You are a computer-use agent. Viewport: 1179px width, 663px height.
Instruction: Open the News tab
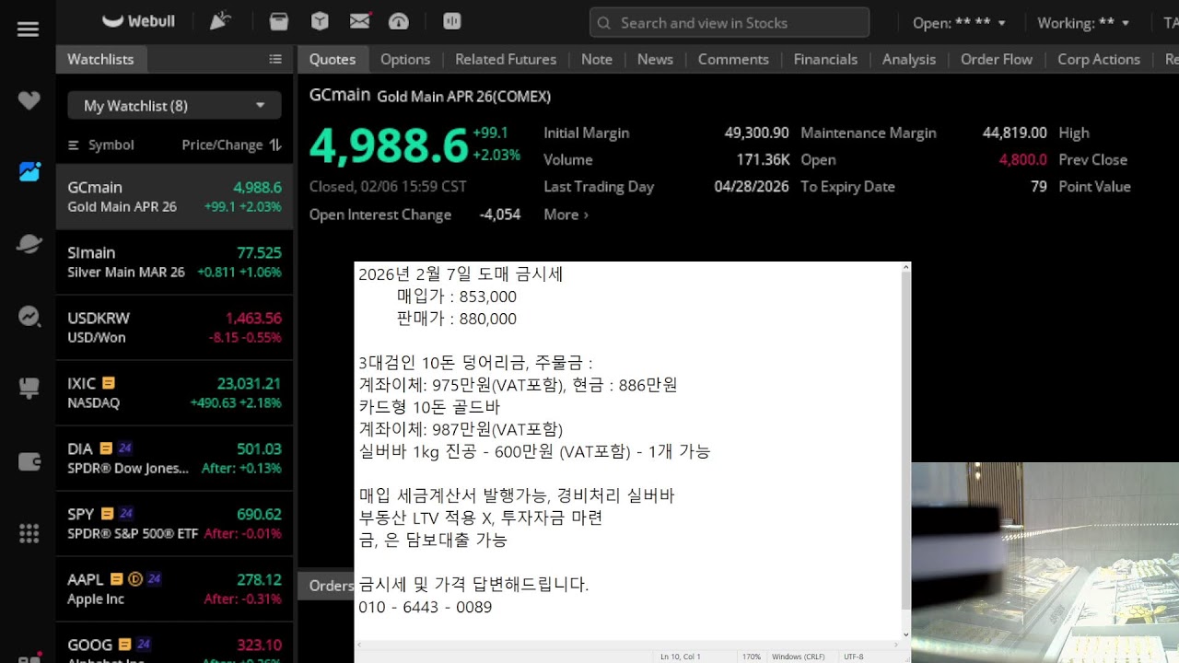pos(655,59)
